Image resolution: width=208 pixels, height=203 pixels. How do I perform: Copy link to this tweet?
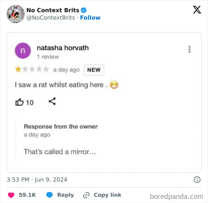(108, 195)
